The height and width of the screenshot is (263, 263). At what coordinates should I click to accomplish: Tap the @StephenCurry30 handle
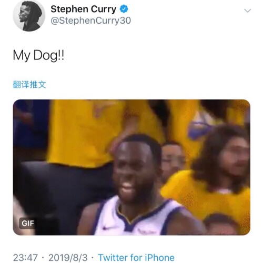pyautogui.click(x=90, y=21)
